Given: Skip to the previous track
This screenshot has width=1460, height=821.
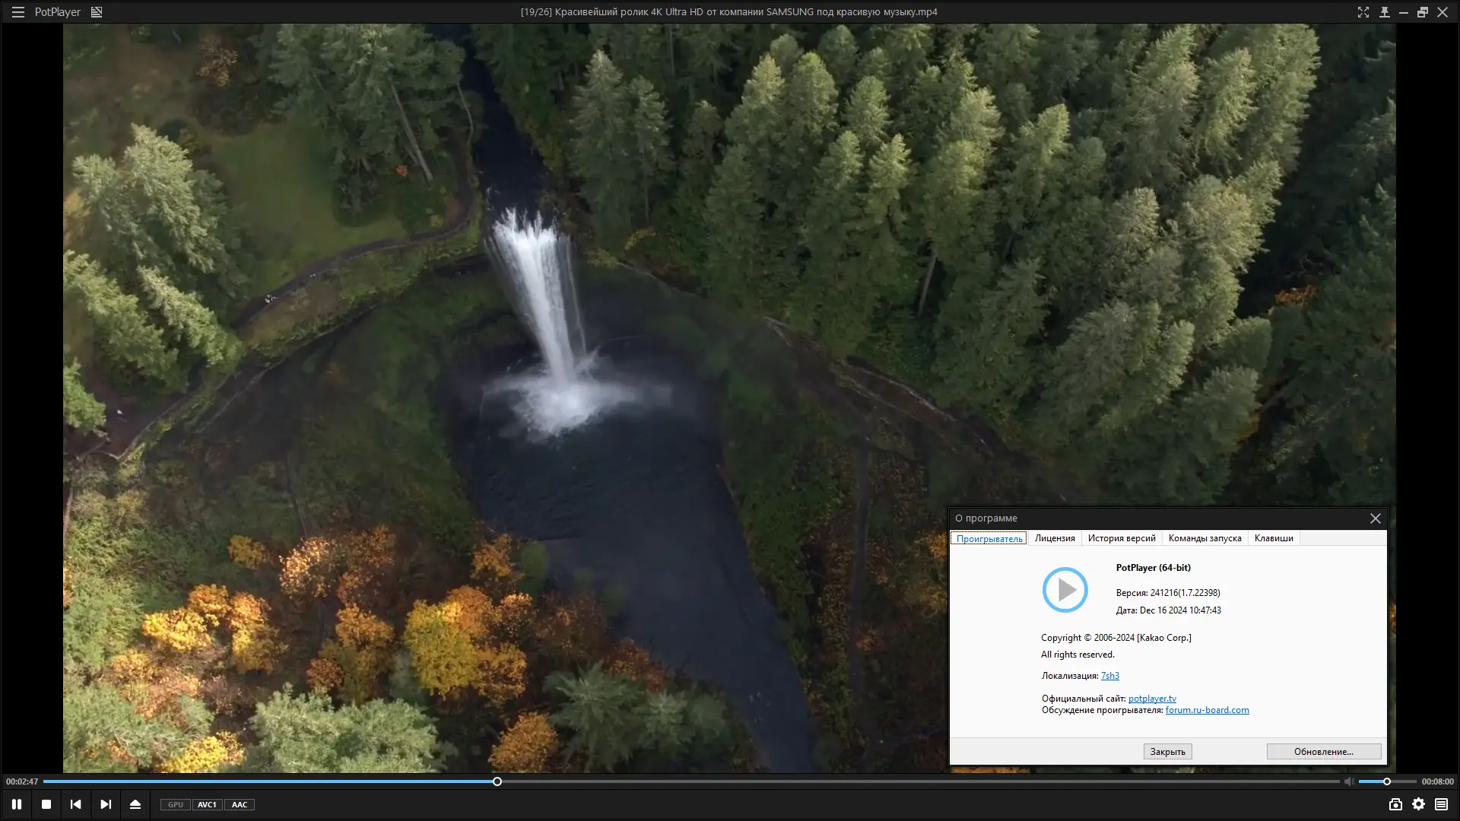Looking at the screenshot, I should [75, 804].
